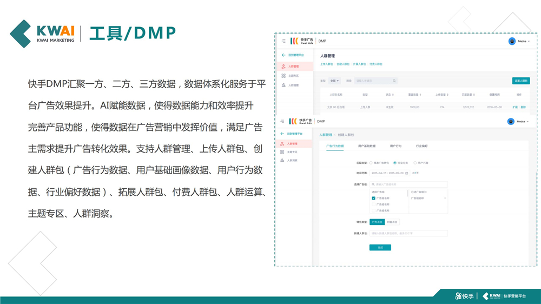Switch to 用户基础数据 tab
This screenshot has width=541, height=304.
coord(367,146)
